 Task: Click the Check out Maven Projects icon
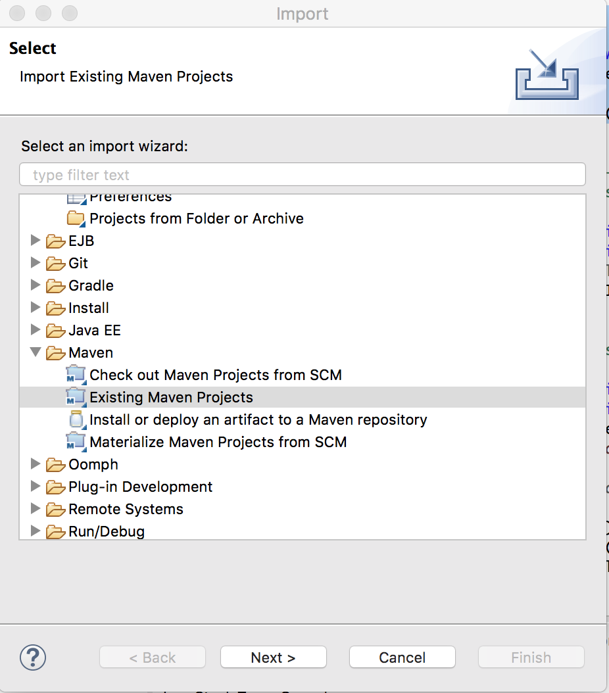tap(76, 375)
